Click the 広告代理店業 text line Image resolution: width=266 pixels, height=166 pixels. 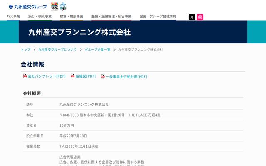click(70, 157)
